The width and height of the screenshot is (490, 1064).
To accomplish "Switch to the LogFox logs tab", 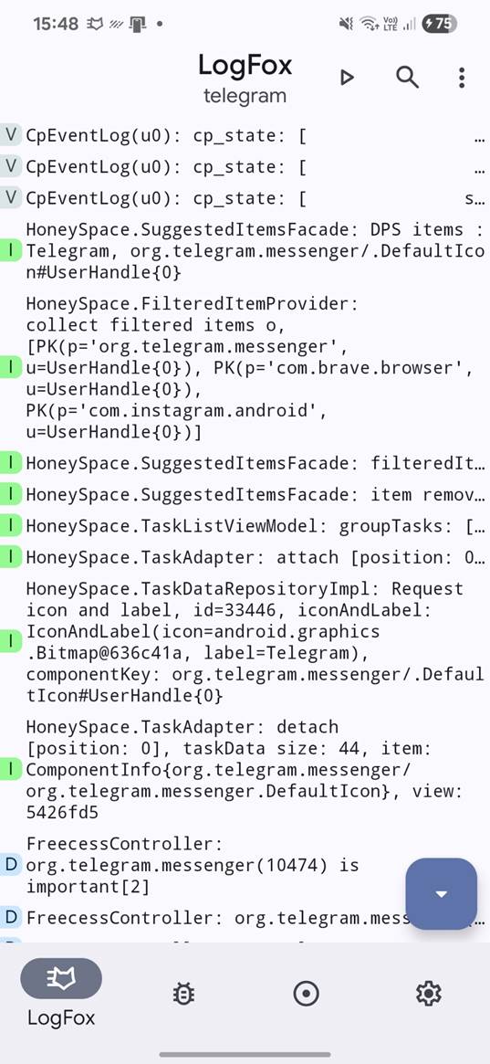I will click(x=61, y=993).
